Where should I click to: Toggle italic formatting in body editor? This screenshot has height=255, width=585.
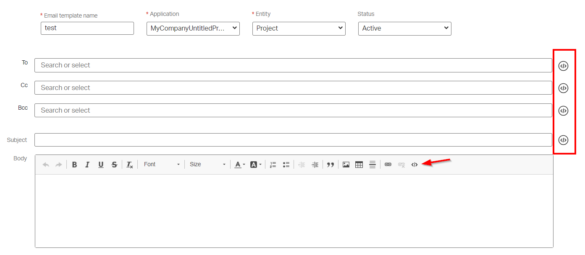[x=87, y=165]
